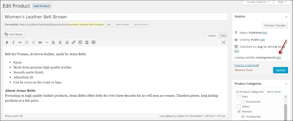Open Most Used categories tab

point(274,92)
